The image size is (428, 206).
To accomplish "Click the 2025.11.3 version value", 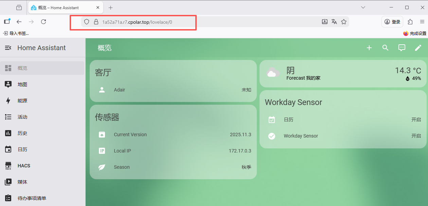I will pyautogui.click(x=240, y=135).
